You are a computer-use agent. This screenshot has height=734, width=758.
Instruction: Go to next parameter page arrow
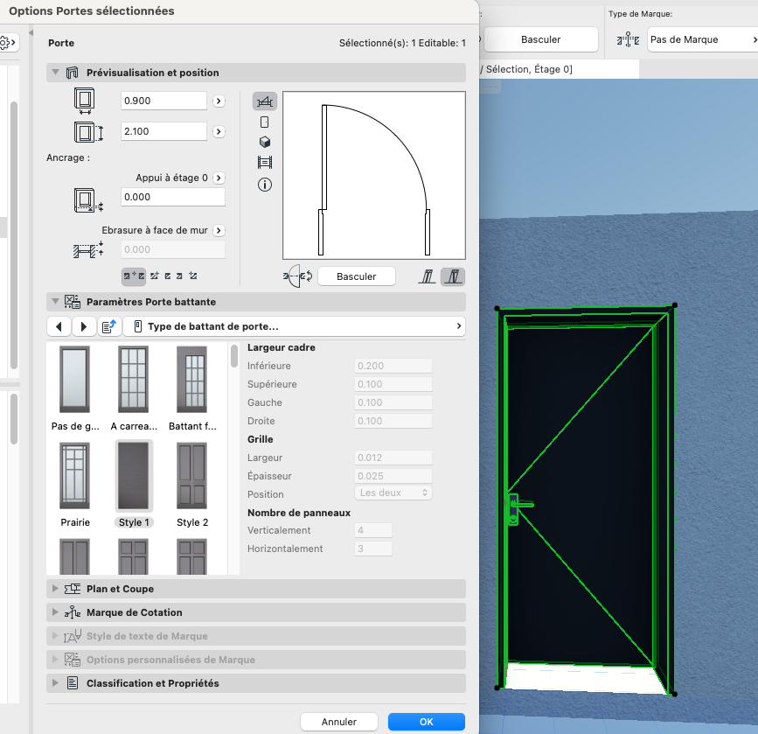point(84,326)
